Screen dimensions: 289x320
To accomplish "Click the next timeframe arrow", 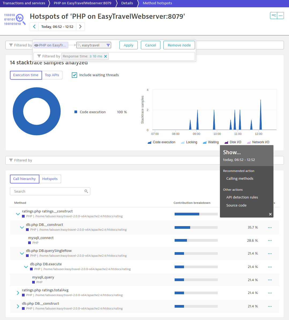I will (80, 27).
